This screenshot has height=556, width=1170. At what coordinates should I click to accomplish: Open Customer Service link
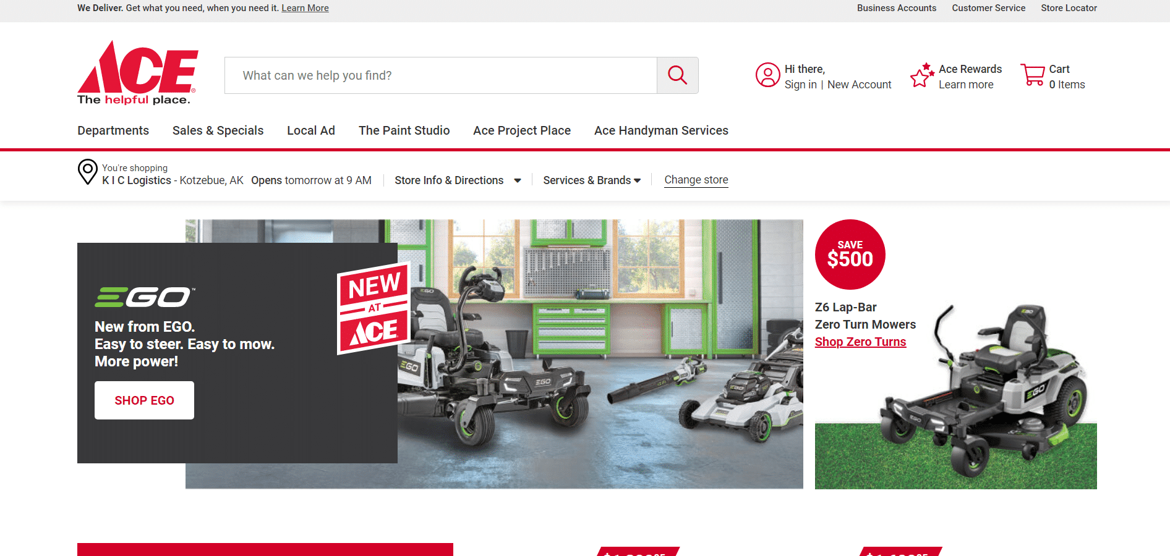[x=988, y=8]
